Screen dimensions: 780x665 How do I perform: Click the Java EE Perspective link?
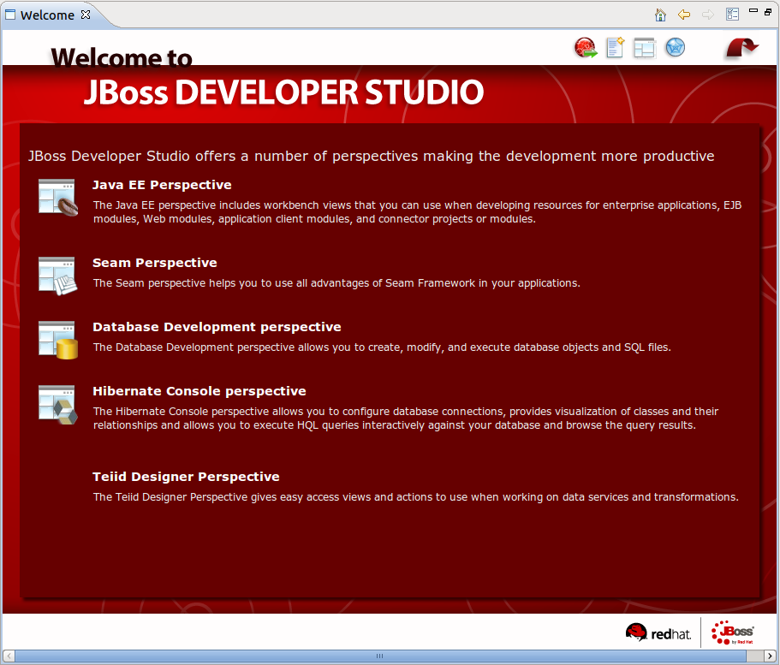pyautogui.click(x=162, y=185)
